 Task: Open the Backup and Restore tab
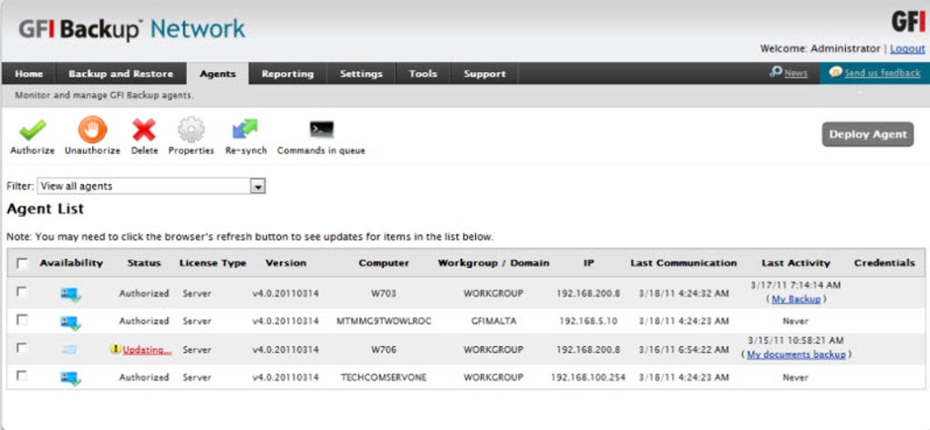pos(121,74)
